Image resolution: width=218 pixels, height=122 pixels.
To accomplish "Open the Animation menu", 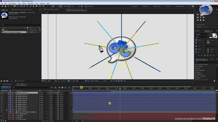I will (31, 4).
